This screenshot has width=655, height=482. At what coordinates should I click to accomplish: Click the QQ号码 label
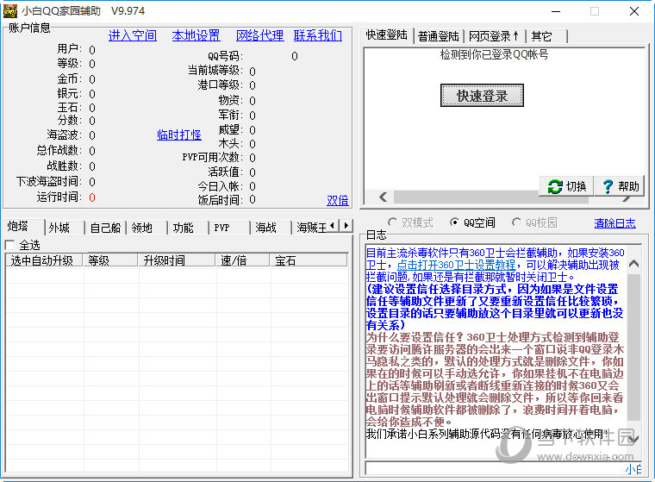point(226,55)
